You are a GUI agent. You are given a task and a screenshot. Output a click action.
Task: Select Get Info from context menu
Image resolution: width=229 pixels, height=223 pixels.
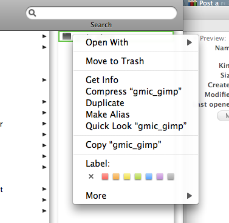pyautogui.click(x=135, y=80)
